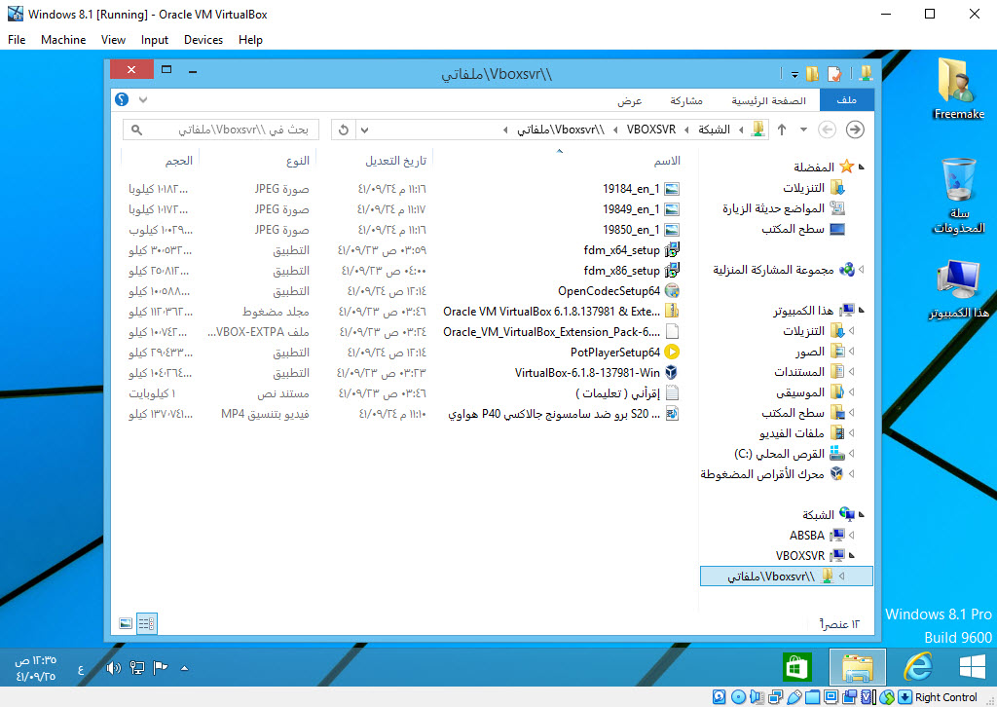Image resolution: width=997 pixels, height=707 pixels.
Task: Collapse the المفضلة favorites tree section
Action: (862, 167)
